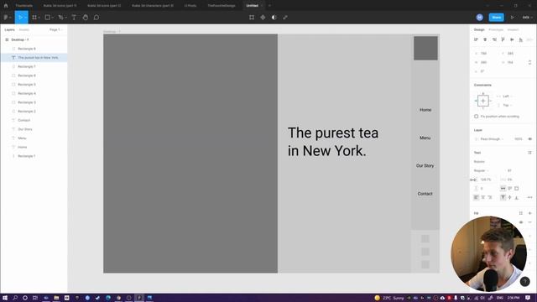Set text align right

pos(490,197)
